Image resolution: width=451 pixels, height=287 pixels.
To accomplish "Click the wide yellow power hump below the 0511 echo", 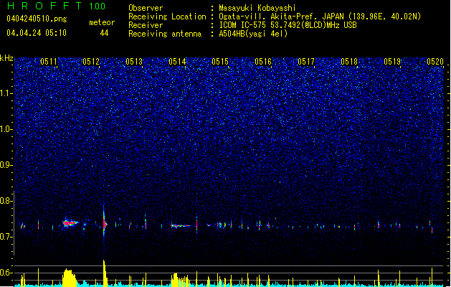I will coord(69,278).
